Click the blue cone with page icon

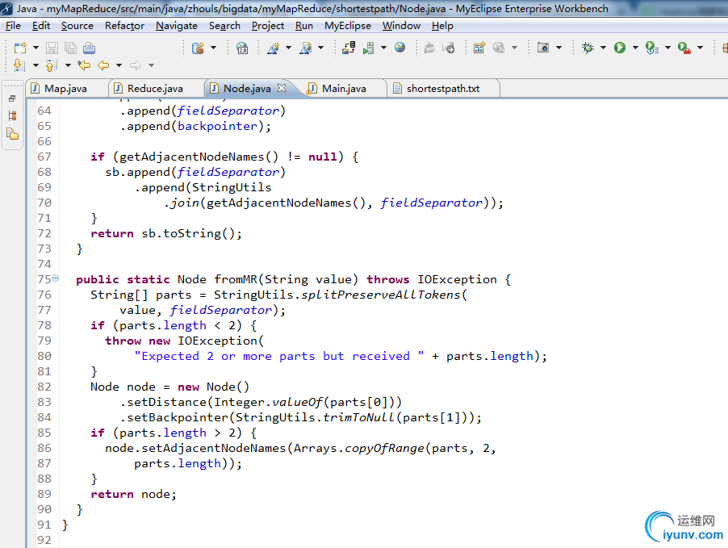(x=306, y=48)
